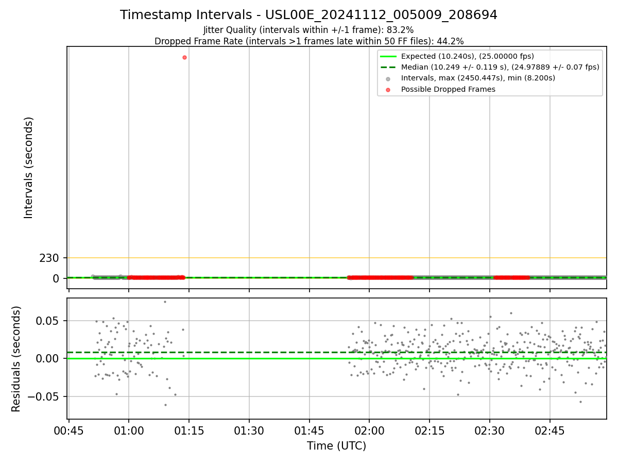The height and width of the screenshot is (464, 618).
Task: Click the title "Timestamp Intervals - USL00E_20241112_005009_208694"
Action: (308, 15)
